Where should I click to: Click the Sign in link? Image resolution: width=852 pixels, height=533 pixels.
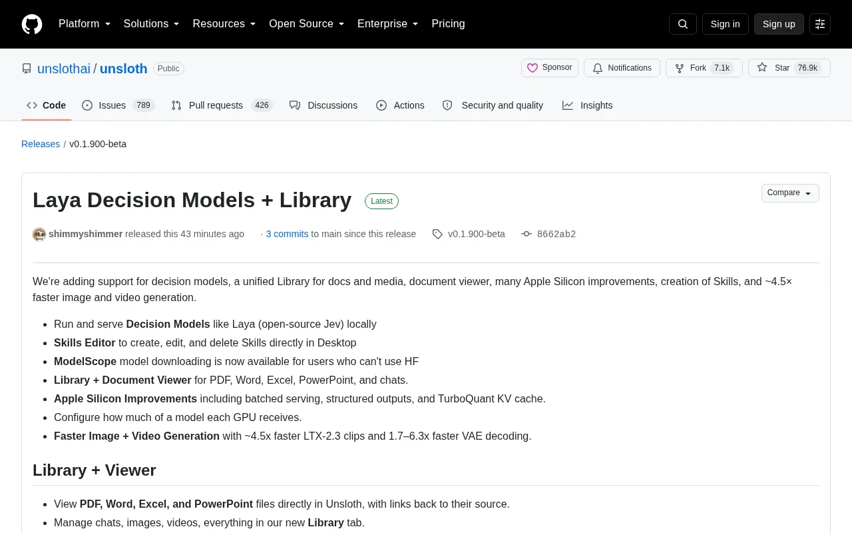726,24
